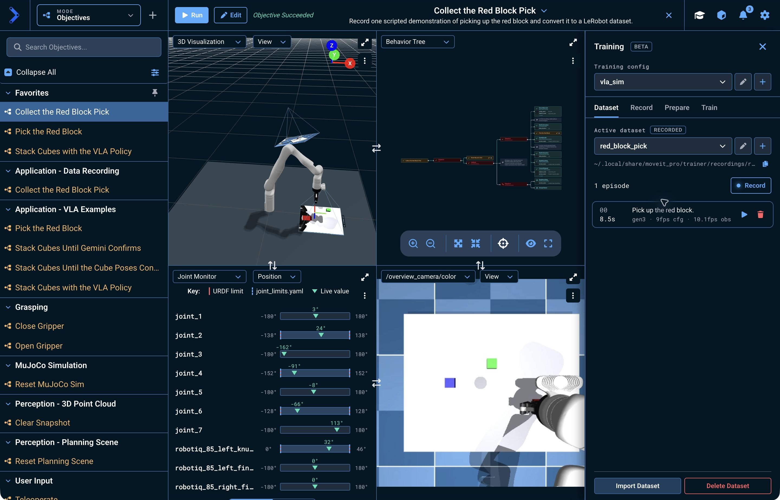Edit the vla_sim training config with pencil icon

click(743, 82)
